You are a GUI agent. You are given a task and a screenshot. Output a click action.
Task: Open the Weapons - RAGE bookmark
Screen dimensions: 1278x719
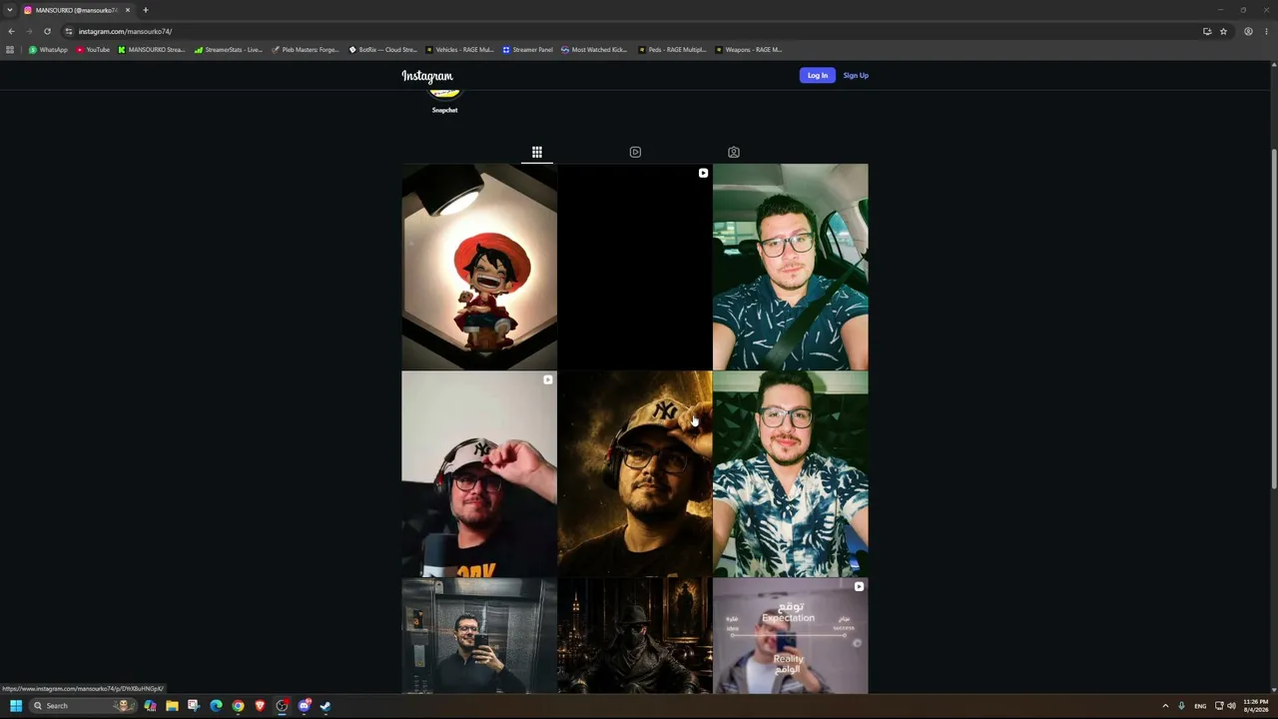click(x=749, y=49)
